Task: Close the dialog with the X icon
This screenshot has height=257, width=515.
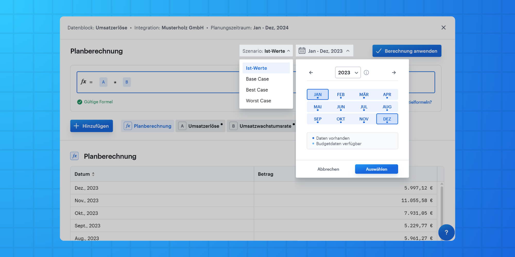Action: (443, 27)
